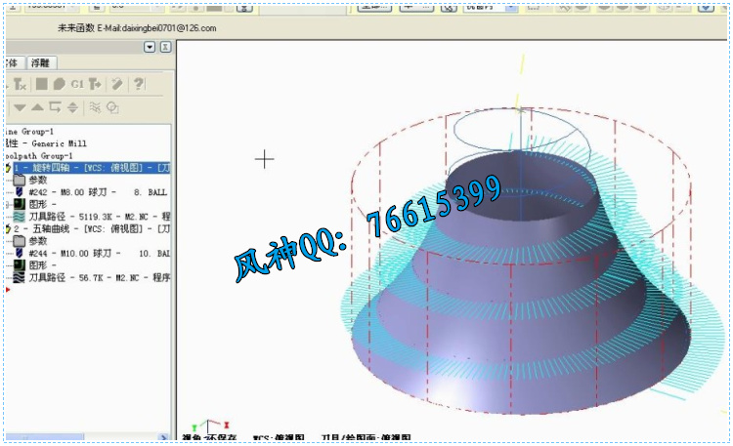Open the 参数 folder of operation 1

37,180
